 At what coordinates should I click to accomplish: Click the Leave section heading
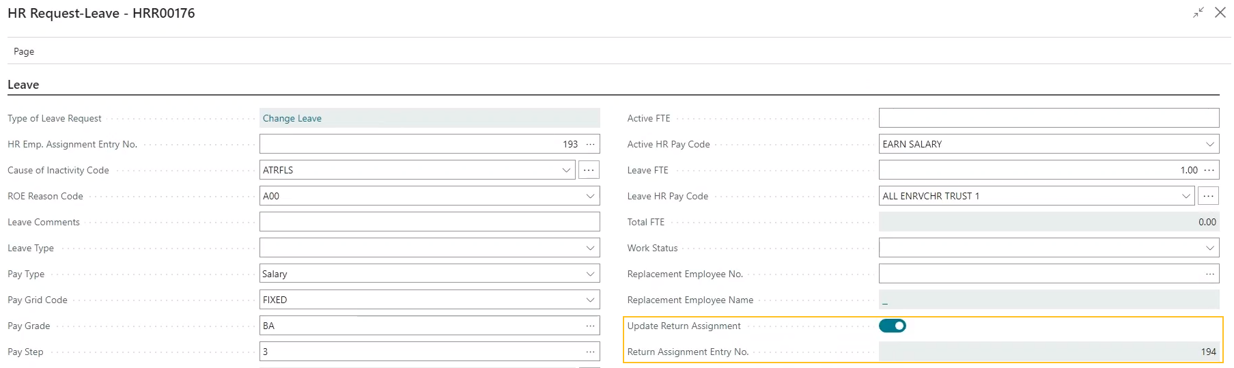point(23,85)
